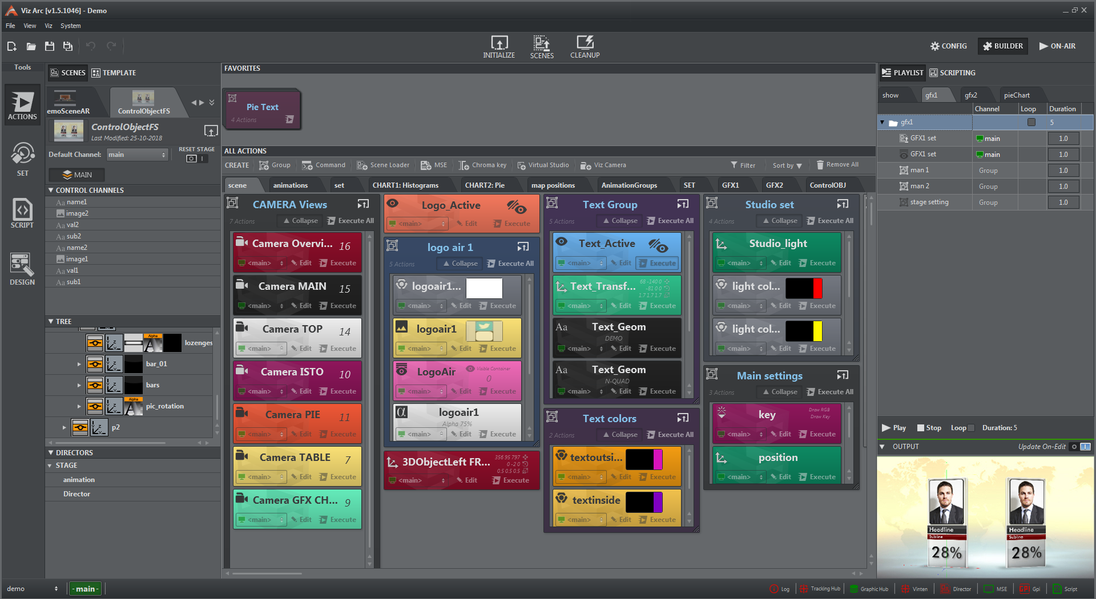Add a Chroma key action
Image resolution: width=1096 pixels, height=599 pixels.
pyautogui.click(x=483, y=165)
